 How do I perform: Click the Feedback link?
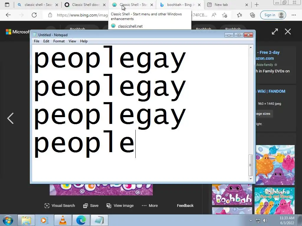click(x=185, y=205)
